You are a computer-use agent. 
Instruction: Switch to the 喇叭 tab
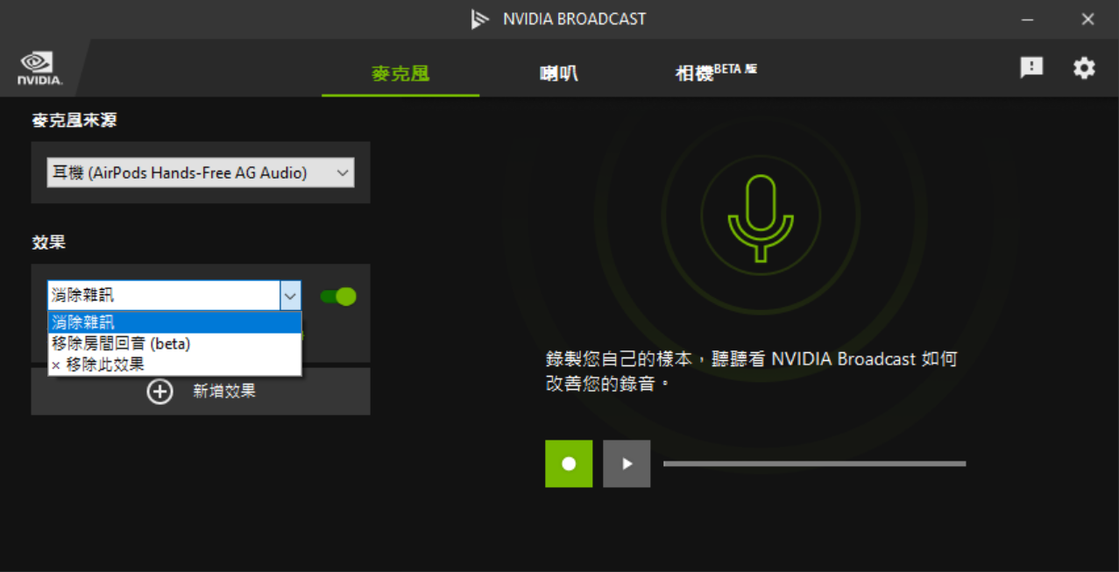click(558, 74)
